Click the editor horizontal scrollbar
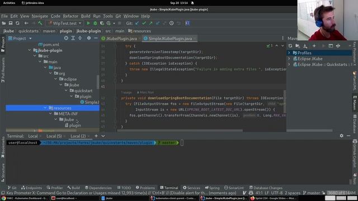The height and width of the screenshot is (201, 358). click(x=180, y=131)
